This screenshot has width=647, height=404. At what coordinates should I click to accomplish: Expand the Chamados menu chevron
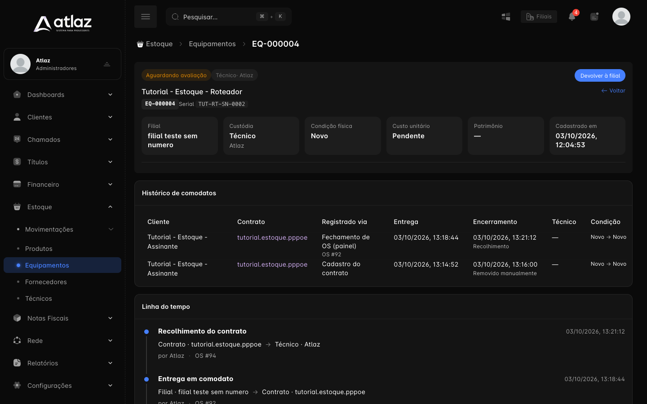pyautogui.click(x=110, y=140)
